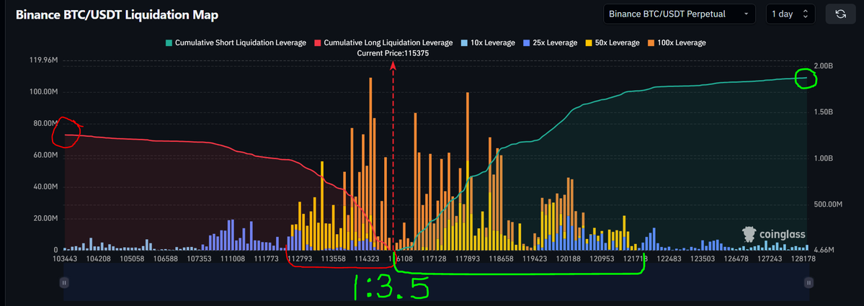The height and width of the screenshot is (306, 864).
Task: Click the 117128 price axis label
Action: click(x=435, y=258)
